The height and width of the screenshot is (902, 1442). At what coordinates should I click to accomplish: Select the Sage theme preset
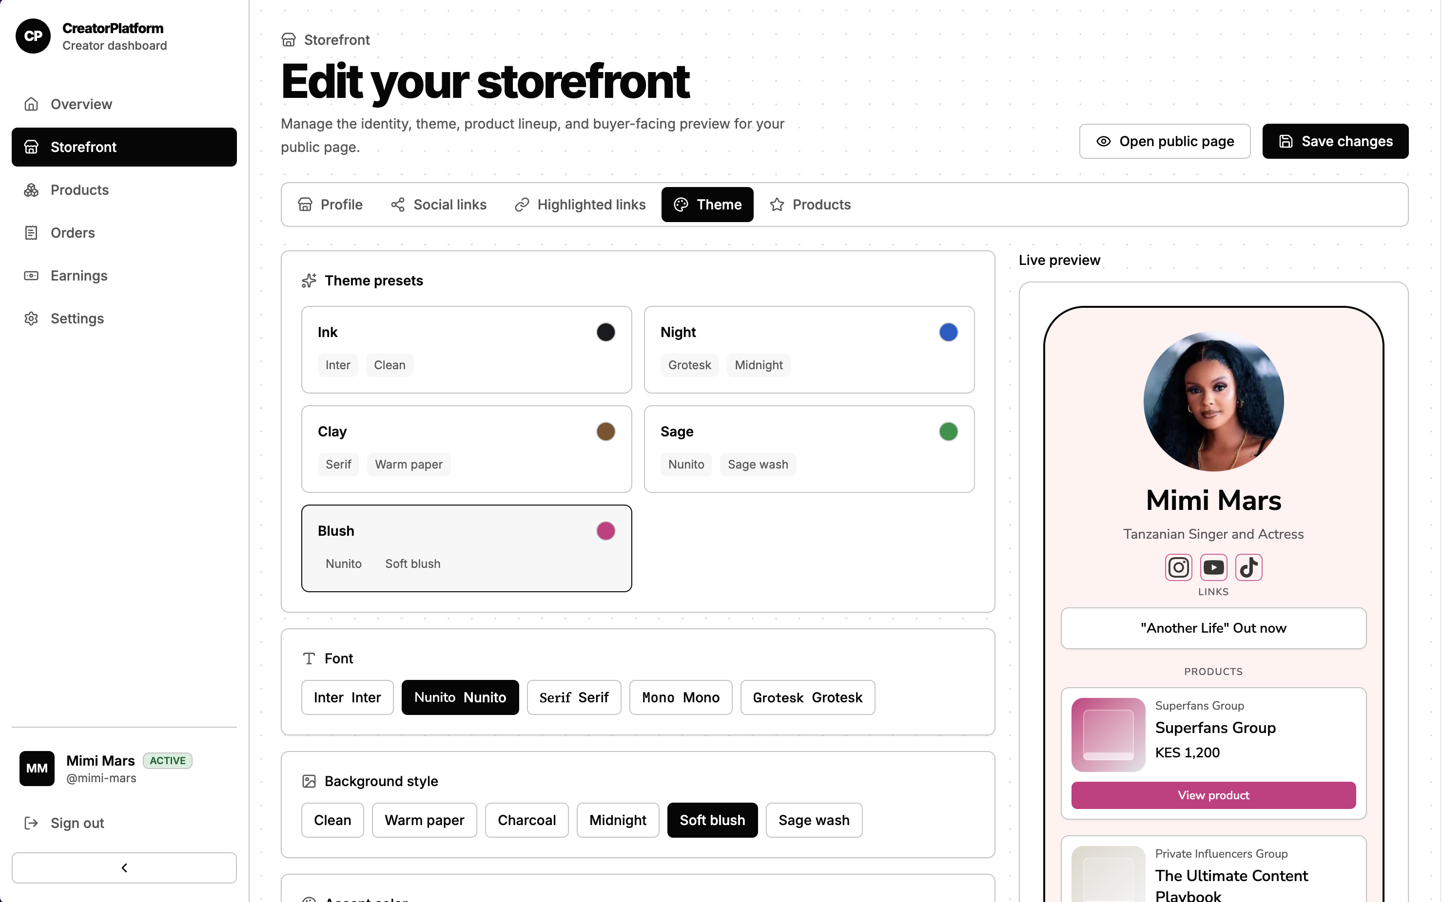[809, 449]
